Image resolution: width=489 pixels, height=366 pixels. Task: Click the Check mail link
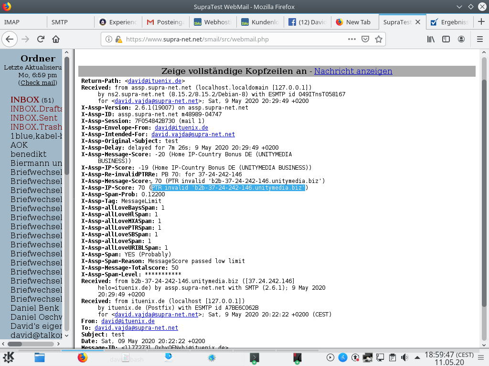(38, 82)
